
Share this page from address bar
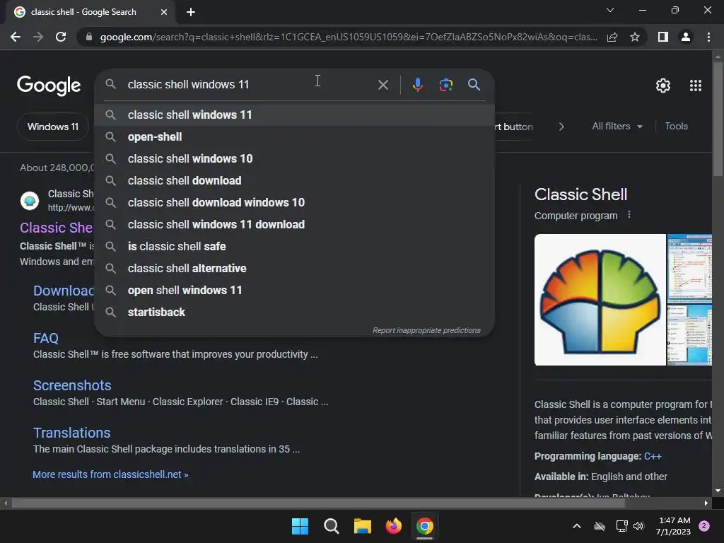tap(612, 37)
